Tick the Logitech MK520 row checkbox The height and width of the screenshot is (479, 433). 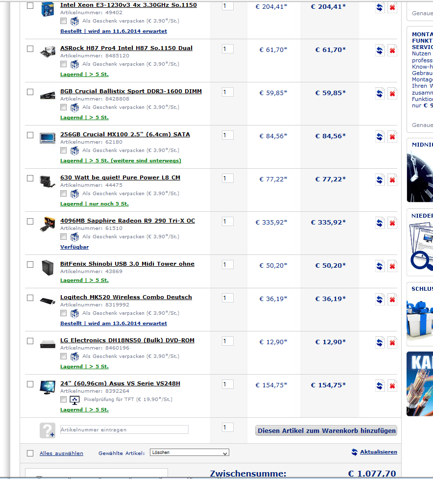pos(30,298)
